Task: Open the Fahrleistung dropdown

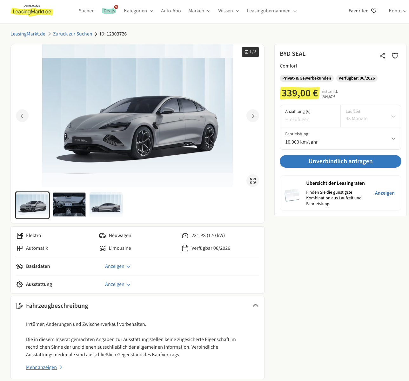Action: [340, 139]
